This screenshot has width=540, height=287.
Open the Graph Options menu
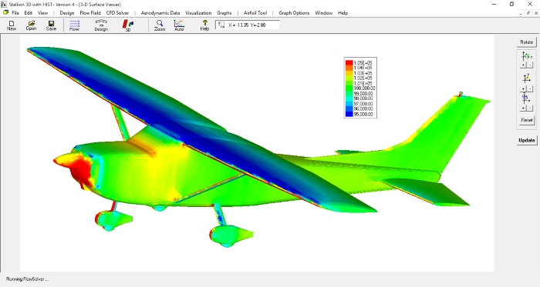[294, 13]
